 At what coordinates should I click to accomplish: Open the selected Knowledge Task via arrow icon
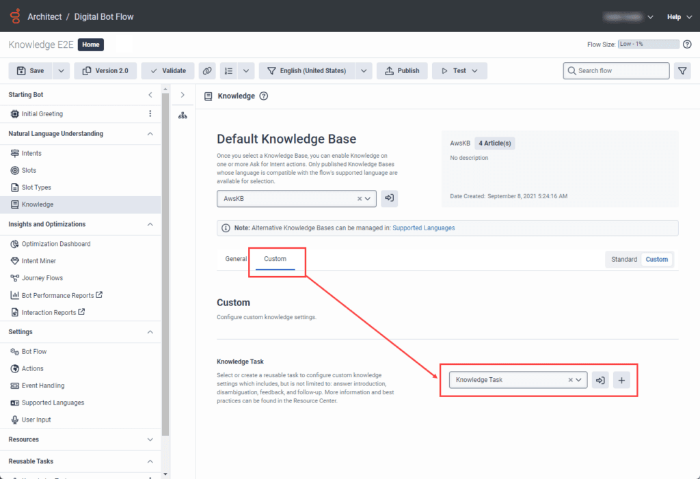[x=600, y=380]
